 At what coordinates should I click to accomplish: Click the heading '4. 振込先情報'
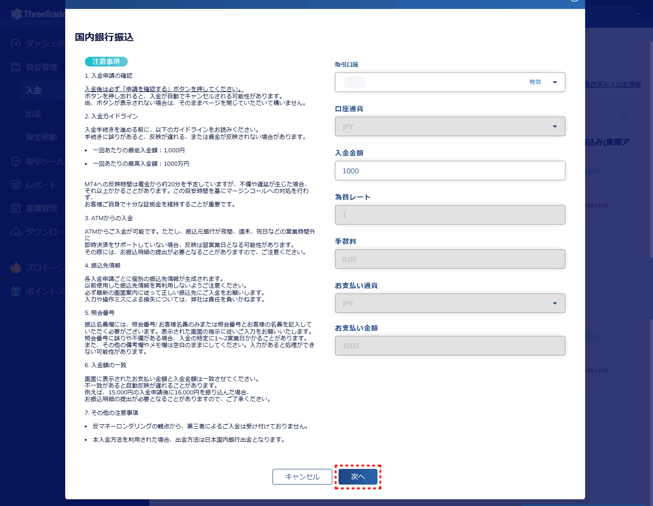102,266
